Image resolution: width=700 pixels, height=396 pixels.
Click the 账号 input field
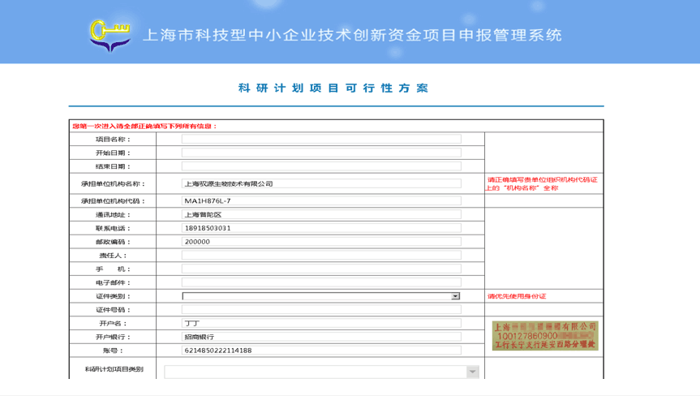321,351
